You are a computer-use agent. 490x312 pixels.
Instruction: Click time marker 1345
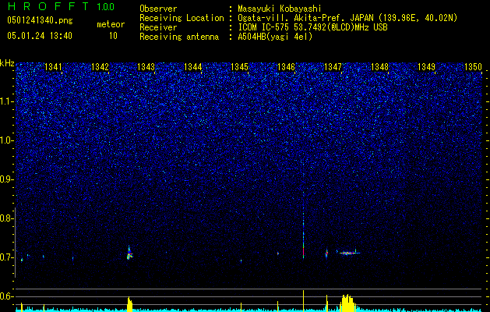pyautogui.click(x=239, y=66)
